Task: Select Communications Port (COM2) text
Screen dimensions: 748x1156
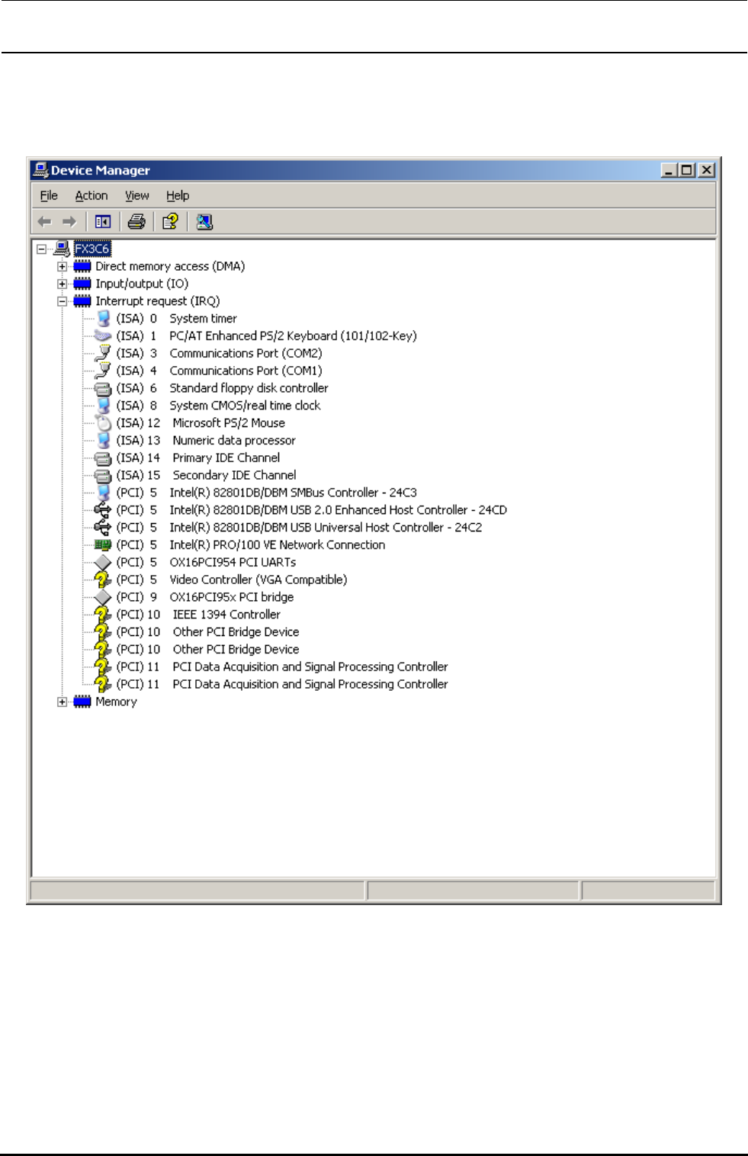Action: (246, 354)
